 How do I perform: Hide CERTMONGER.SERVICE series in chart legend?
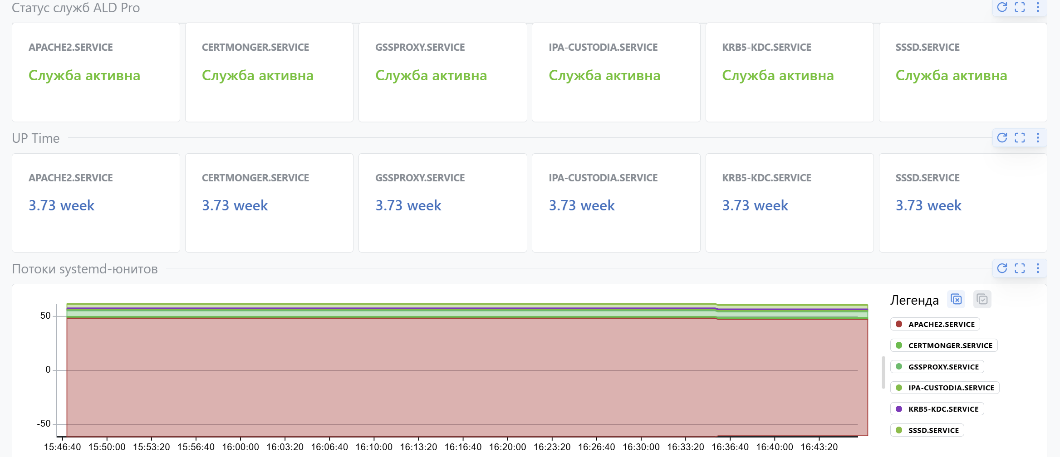pos(944,345)
